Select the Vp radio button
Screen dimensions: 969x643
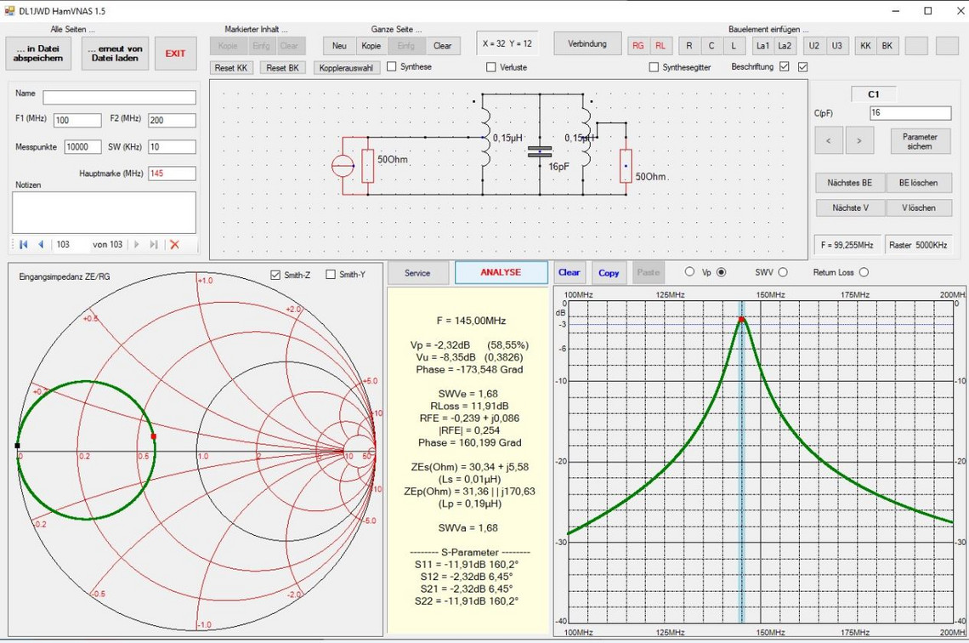(721, 273)
